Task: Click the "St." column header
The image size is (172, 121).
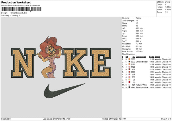Action: (134, 57)
